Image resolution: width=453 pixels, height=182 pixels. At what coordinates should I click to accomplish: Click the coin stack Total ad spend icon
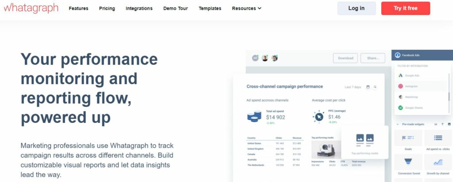[x=254, y=116]
